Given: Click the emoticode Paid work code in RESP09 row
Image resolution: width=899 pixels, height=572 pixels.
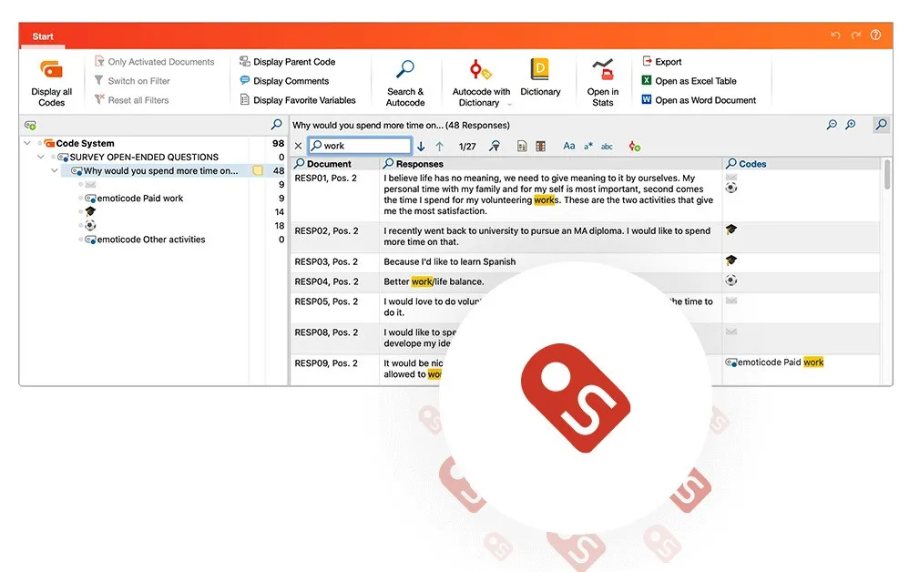Looking at the screenshot, I should click(x=774, y=363).
